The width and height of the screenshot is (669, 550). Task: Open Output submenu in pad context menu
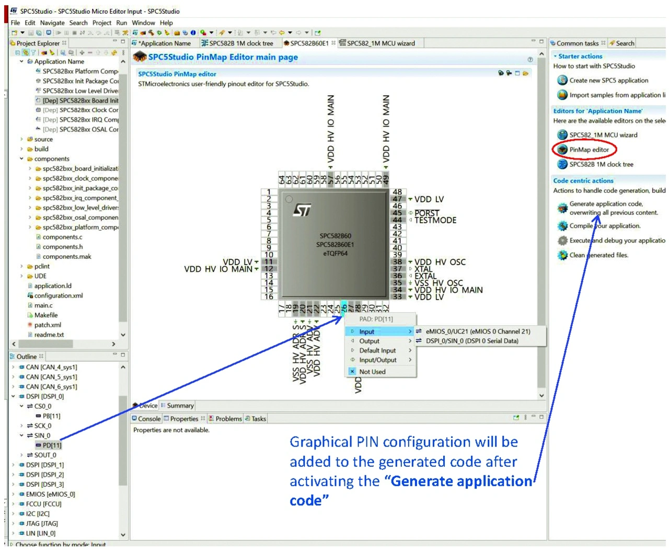pyautogui.click(x=370, y=341)
